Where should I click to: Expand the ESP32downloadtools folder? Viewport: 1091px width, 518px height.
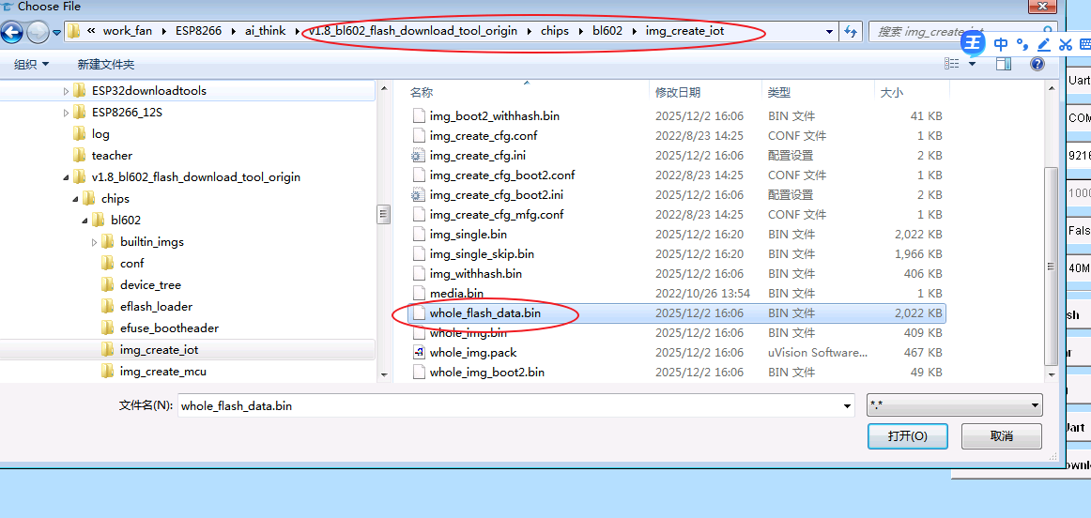tap(67, 91)
